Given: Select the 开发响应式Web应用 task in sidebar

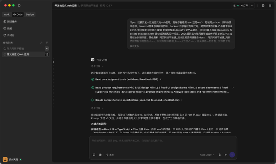Looking at the screenshot, I should pos(26,54).
